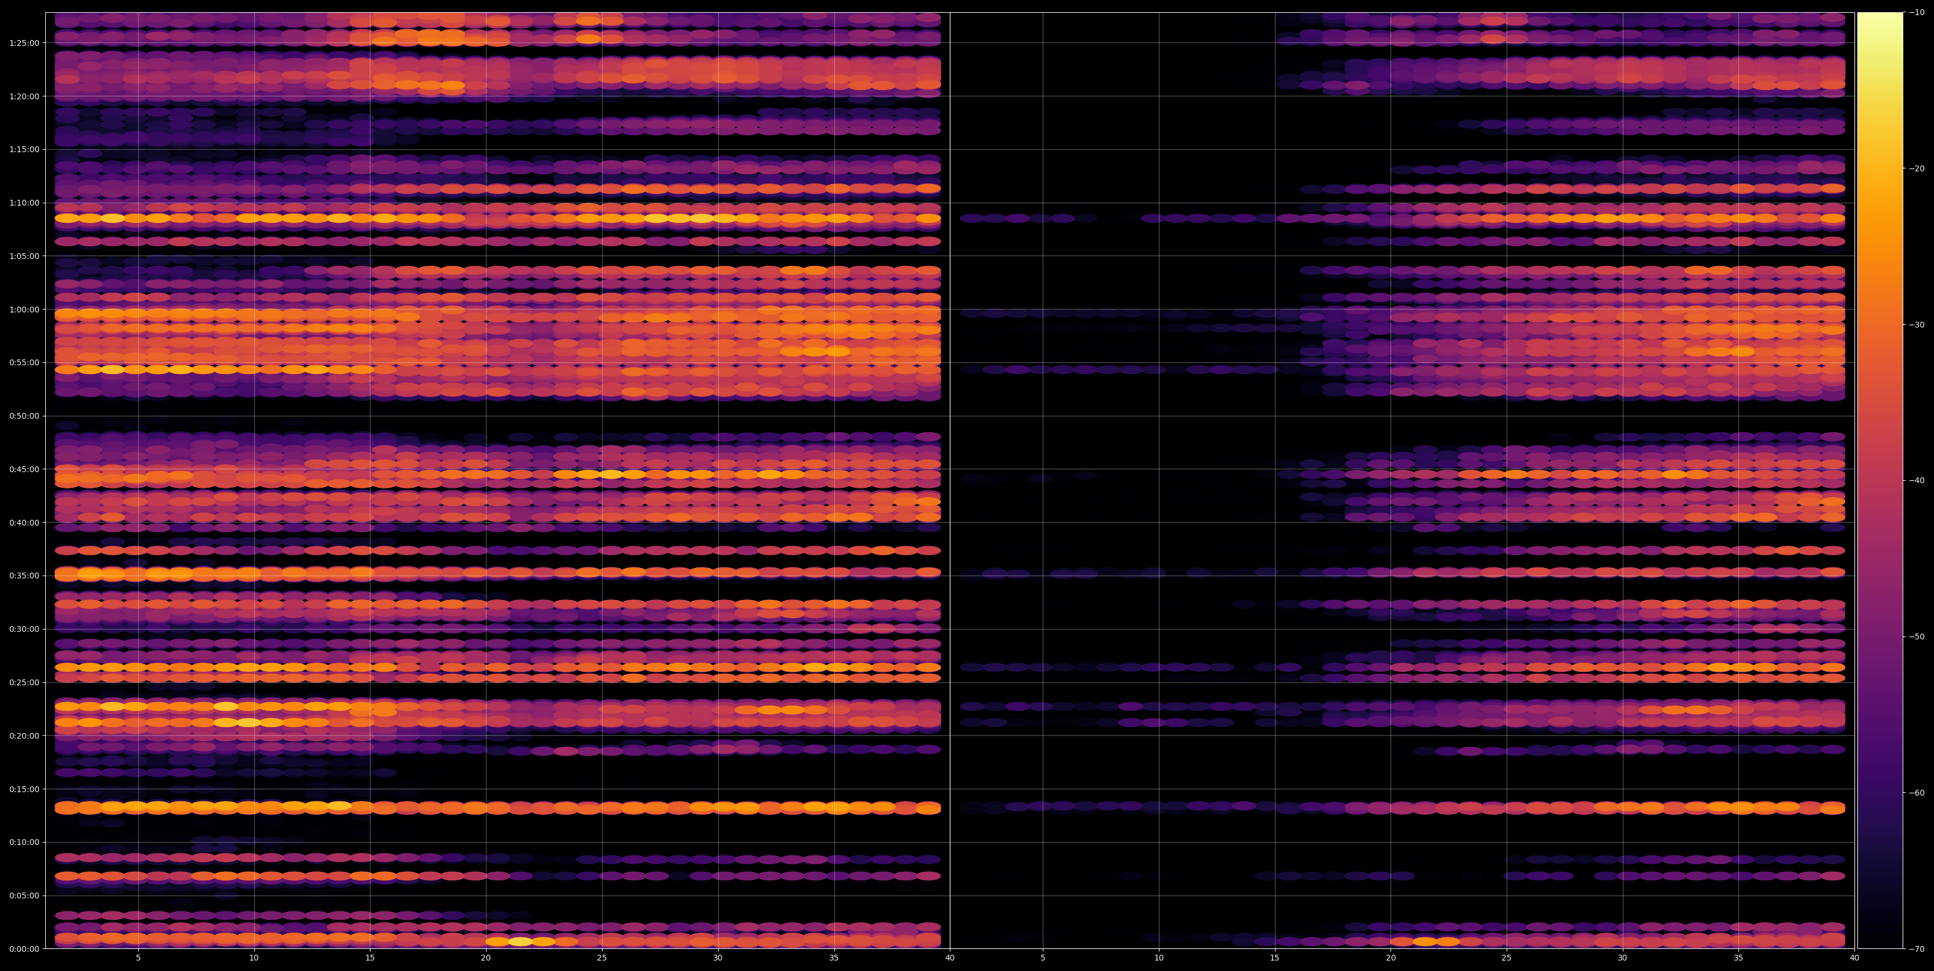Select the 0:50:00 time label

[25, 416]
